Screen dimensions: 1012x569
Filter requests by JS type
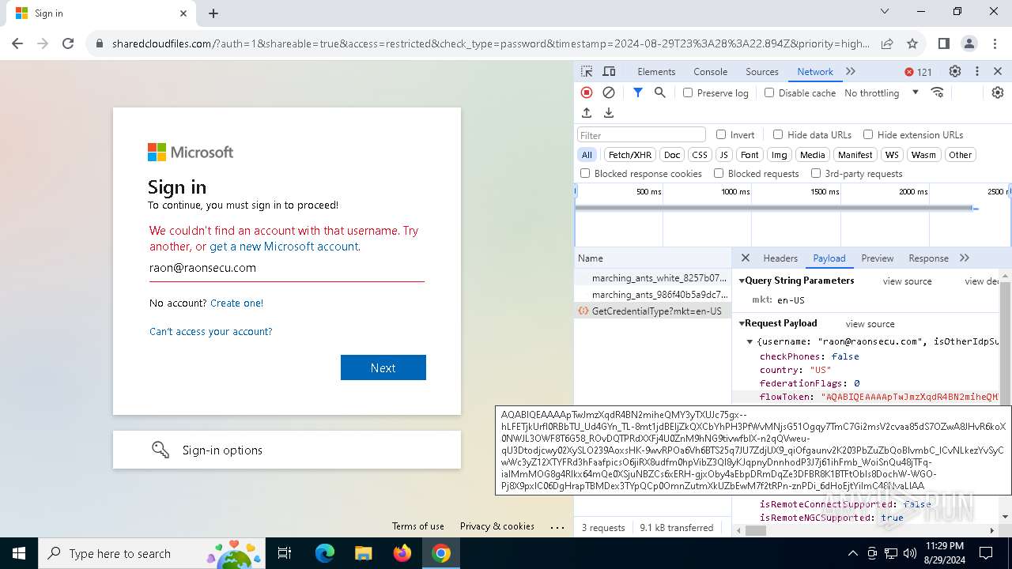723,155
